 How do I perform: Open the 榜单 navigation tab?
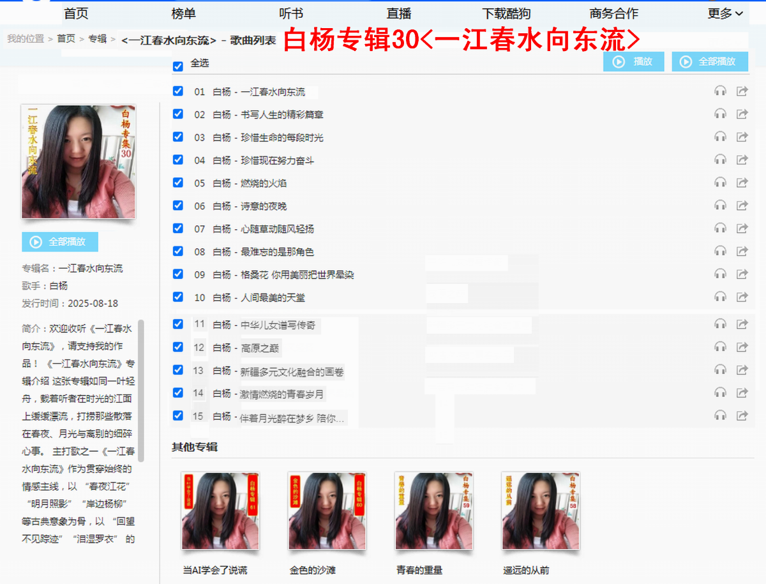(x=184, y=13)
